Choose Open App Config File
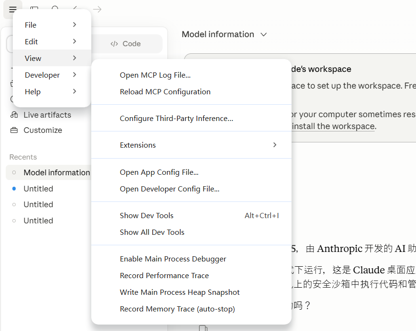Screen dimensions: 416x331 pyautogui.click(x=191, y=172)
